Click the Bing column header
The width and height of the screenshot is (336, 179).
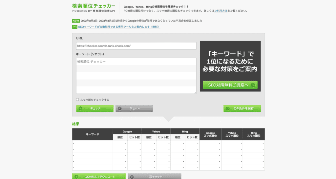click(x=185, y=131)
